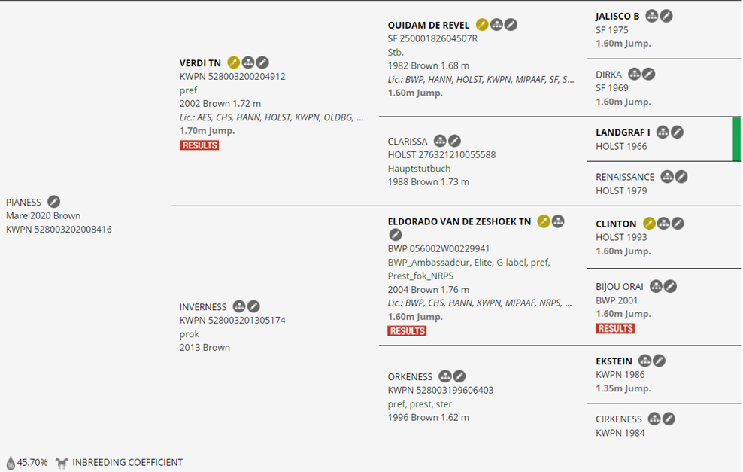The height and width of the screenshot is (472, 743).
Task: Click the RESULTS button under ELDORADO VAN DE ZESHOEK
Action: [407, 331]
